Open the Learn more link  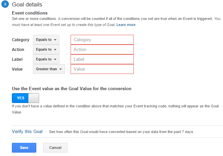pos(126,25)
